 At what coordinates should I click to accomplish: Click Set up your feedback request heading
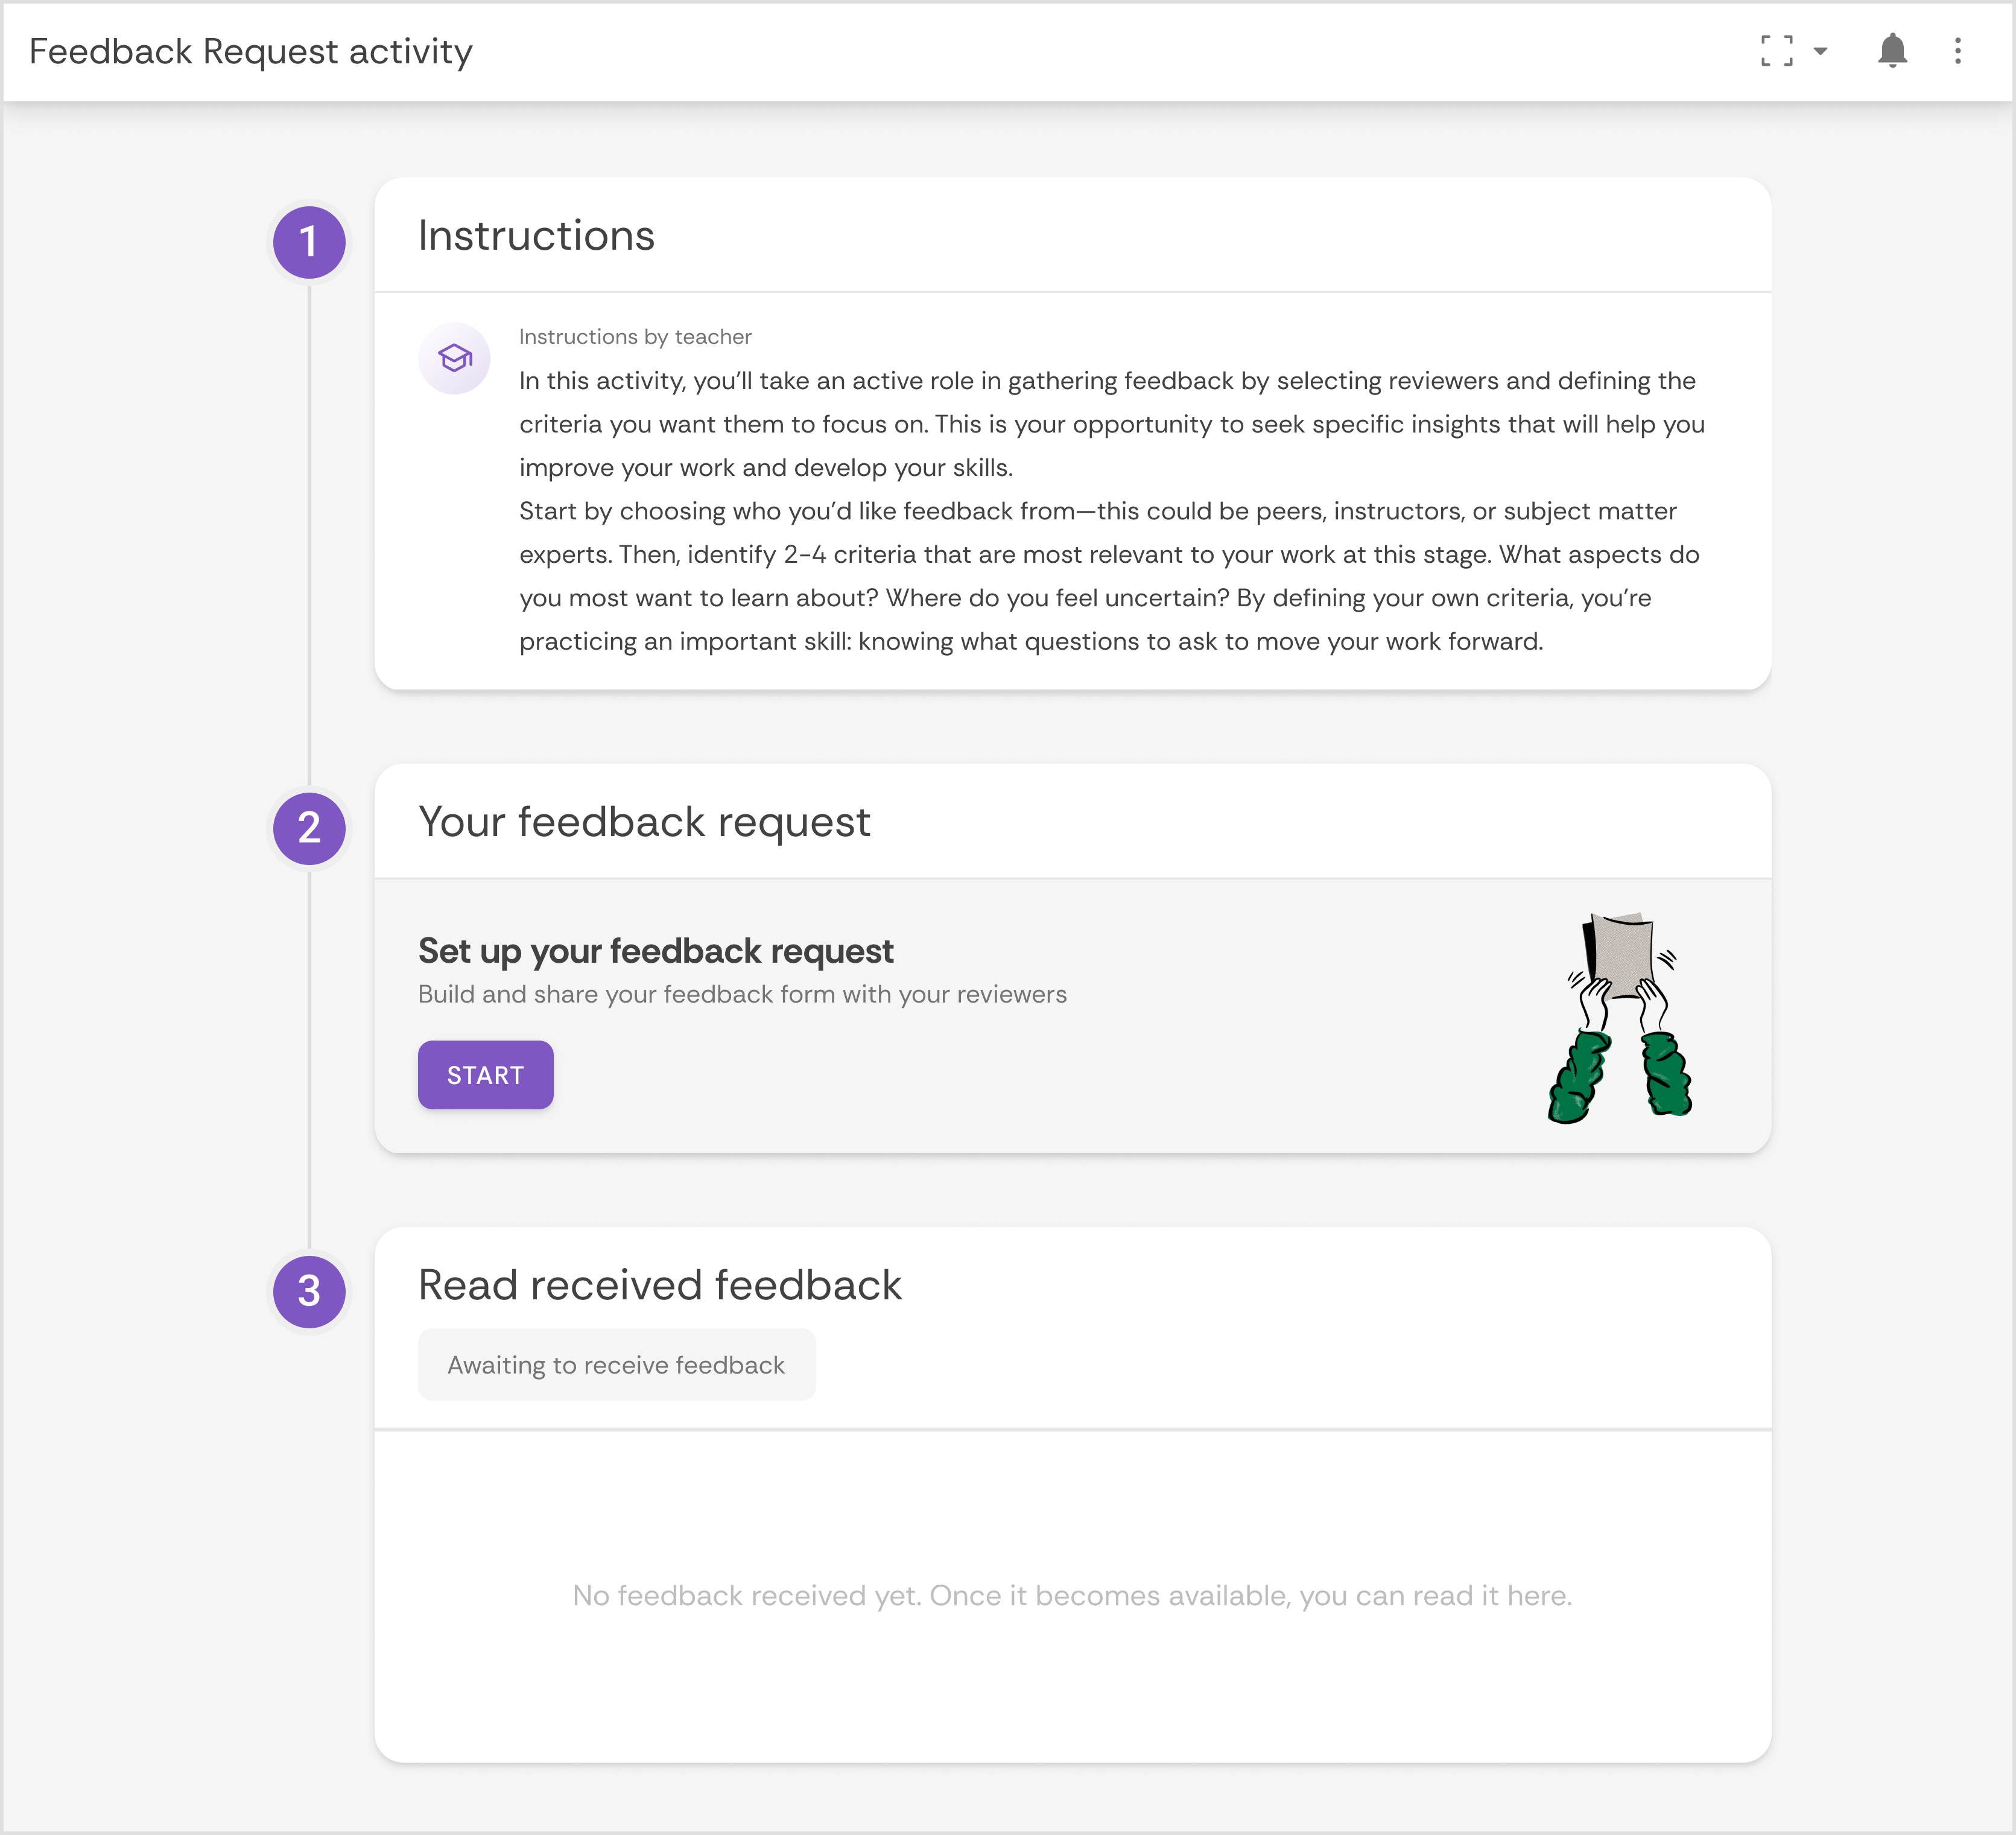656,950
